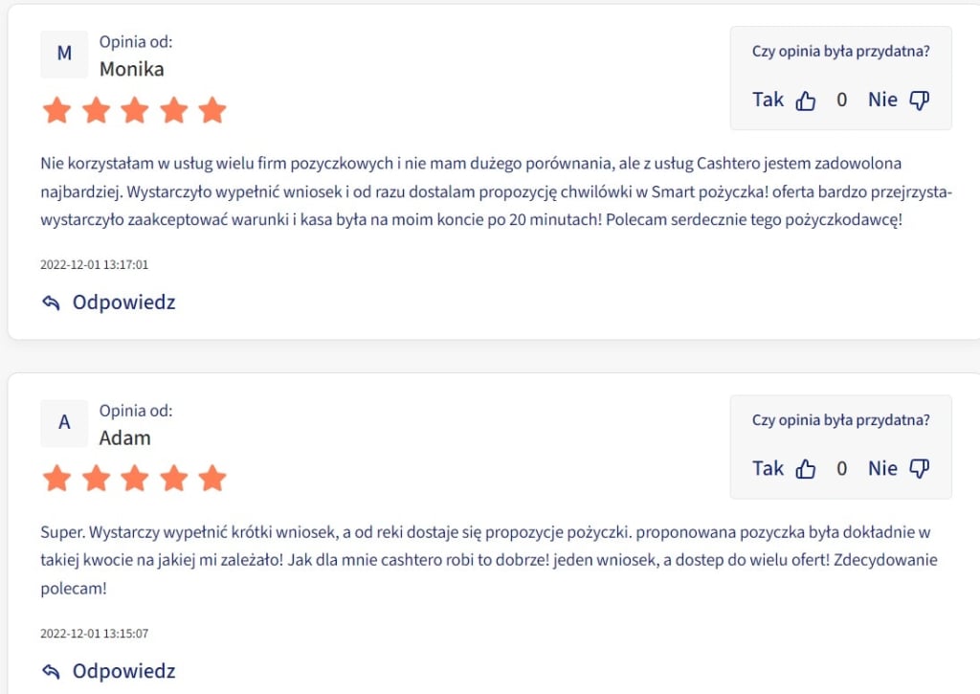Select first star in Adam's rating
Screen dimensions: 980x694
56,479
